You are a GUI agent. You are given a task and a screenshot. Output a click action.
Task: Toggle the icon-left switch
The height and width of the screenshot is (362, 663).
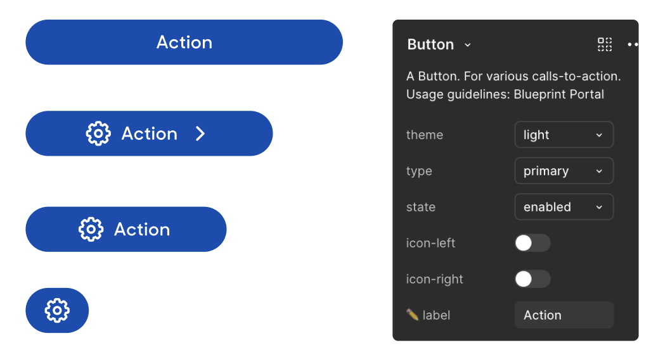coord(532,243)
